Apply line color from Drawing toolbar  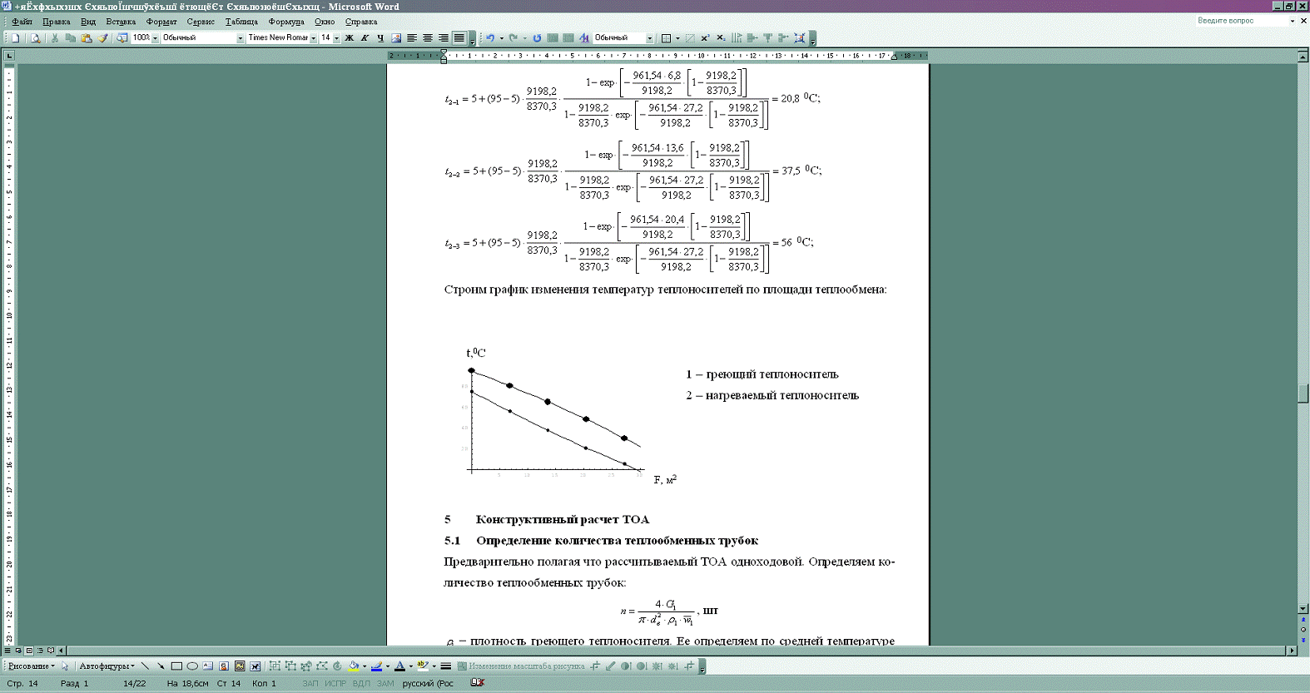377,666
